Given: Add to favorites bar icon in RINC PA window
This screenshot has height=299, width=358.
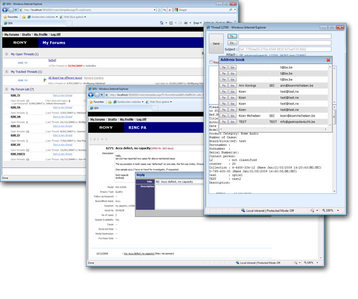Looking at the screenshot, I should tap(110, 102).
